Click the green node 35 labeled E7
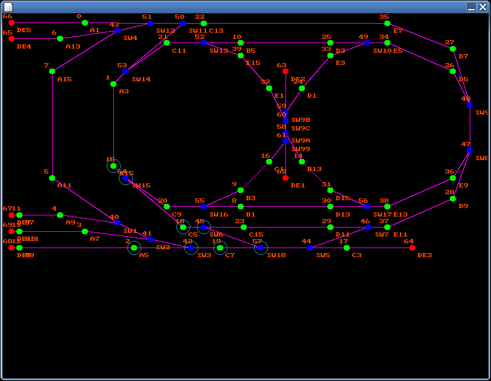The width and height of the screenshot is (491, 381). coord(387,24)
